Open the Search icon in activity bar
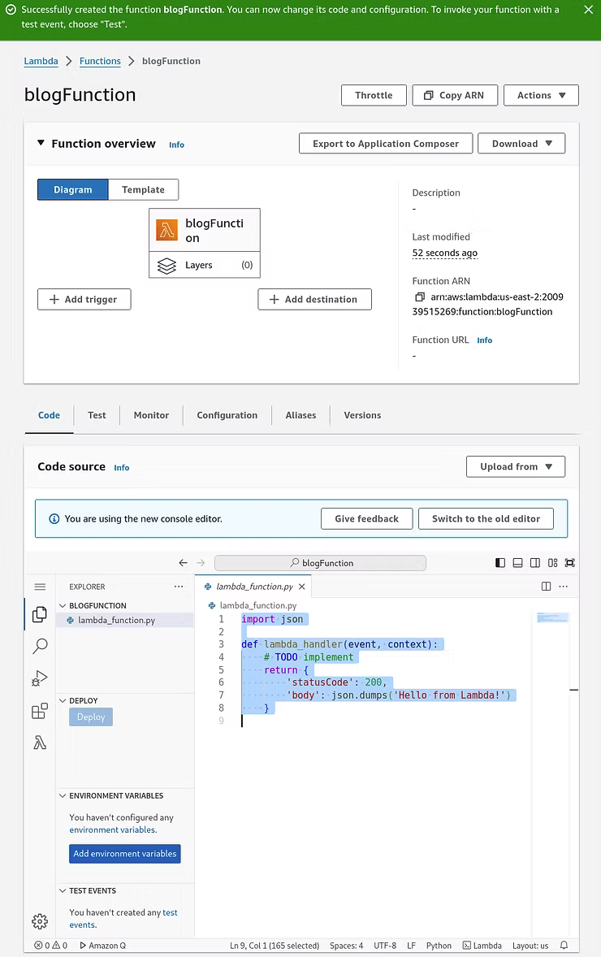The width and height of the screenshot is (601, 957). 40,646
